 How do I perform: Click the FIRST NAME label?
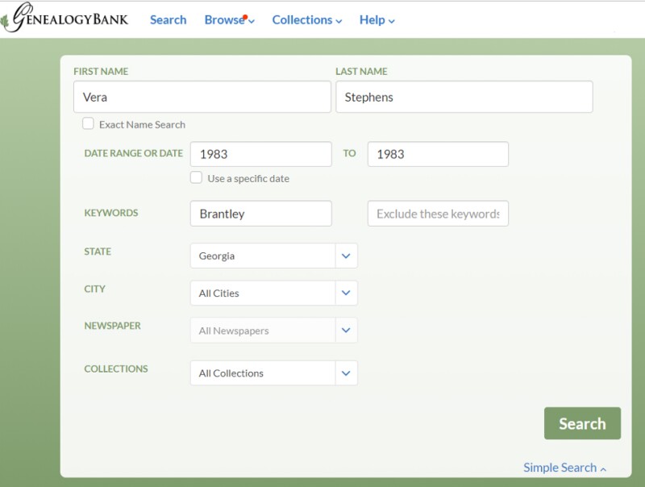click(101, 72)
